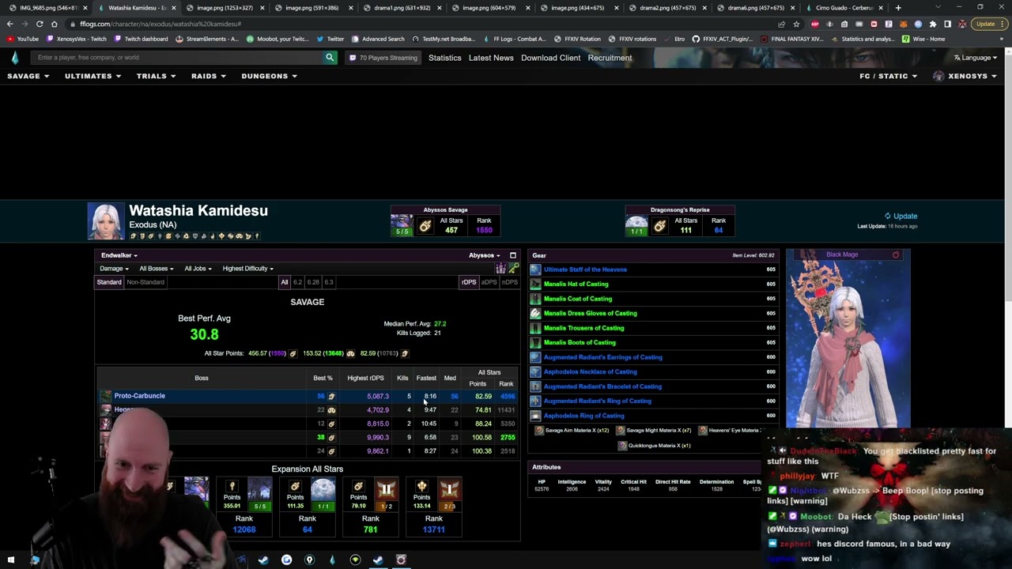Open the Windows Start menu
Viewport: 1012px width, 569px height.
point(11,560)
